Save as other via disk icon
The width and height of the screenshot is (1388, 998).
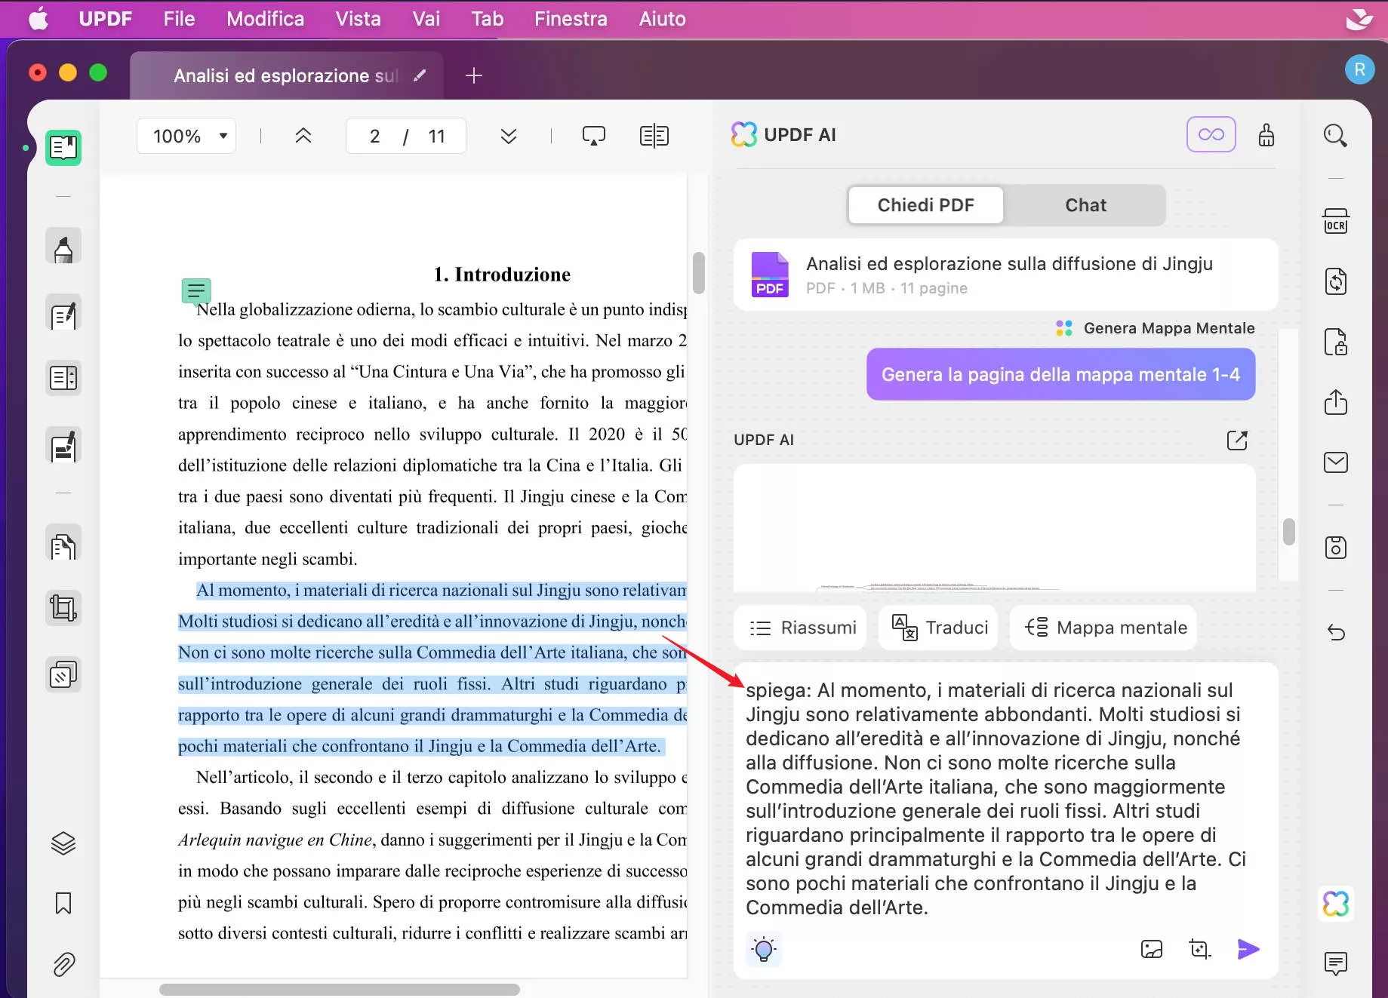coord(1335,547)
